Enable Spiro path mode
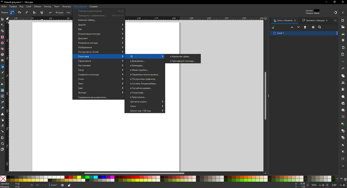Image resolution: width=347 pixels, height=188 pixels. (x=20, y=12)
